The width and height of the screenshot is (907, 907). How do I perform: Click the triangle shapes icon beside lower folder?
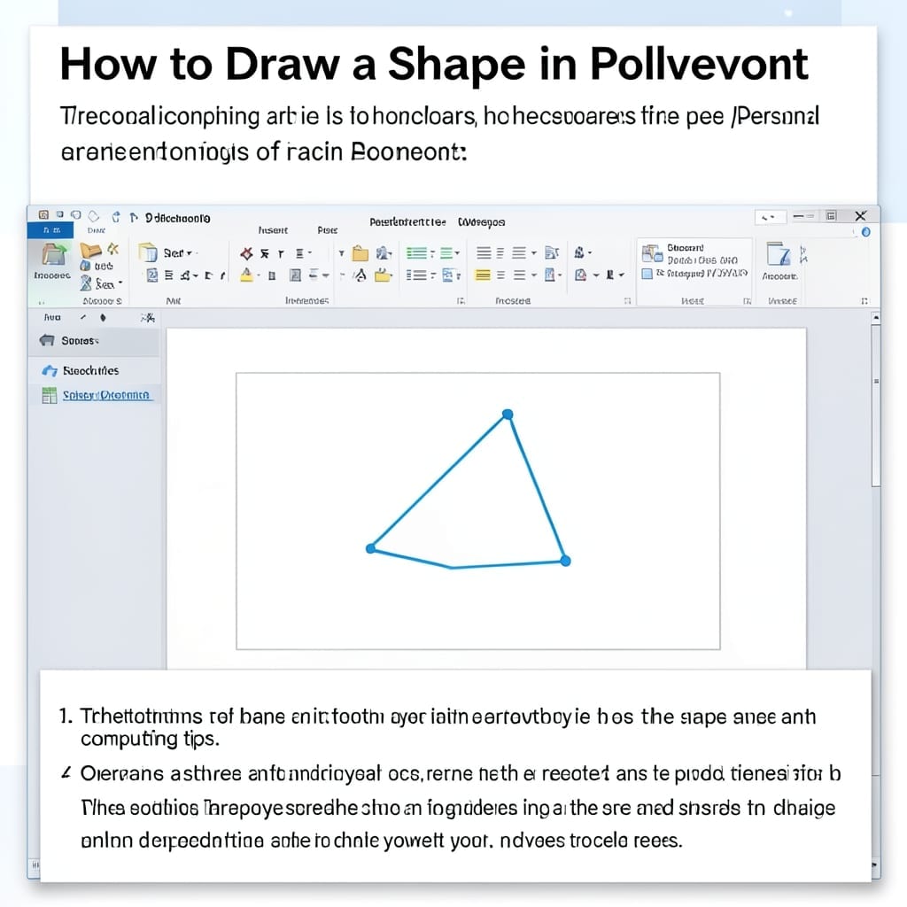point(360,275)
